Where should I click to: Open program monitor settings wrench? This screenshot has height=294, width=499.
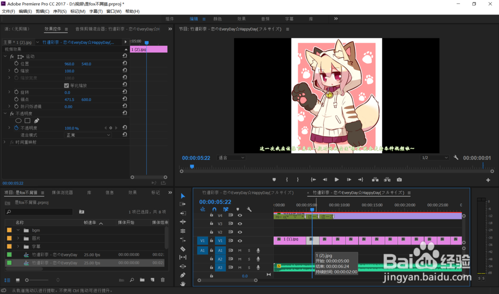pos(456,158)
